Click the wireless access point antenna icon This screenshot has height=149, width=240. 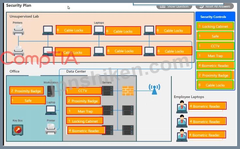click(x=154, y=89)
